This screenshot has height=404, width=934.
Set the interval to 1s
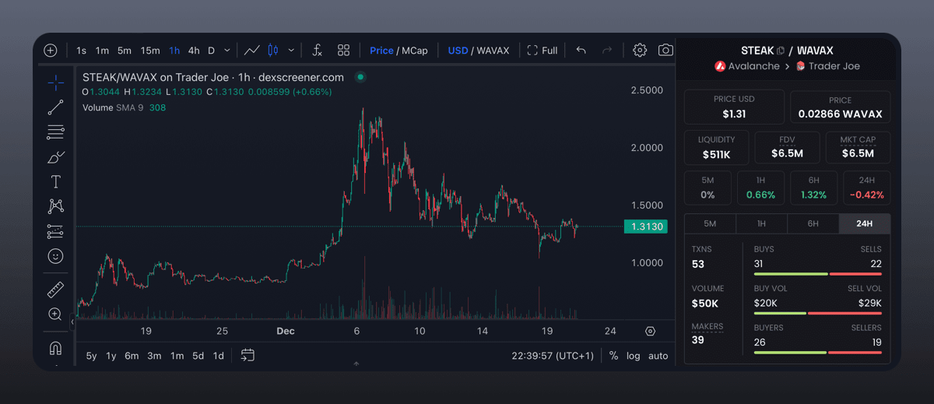pos(82,51)
